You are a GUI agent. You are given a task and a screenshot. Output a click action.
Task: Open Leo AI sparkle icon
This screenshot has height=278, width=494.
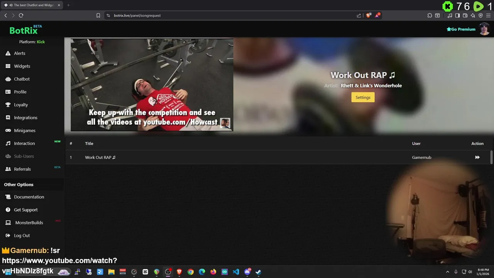pos(473,15)
